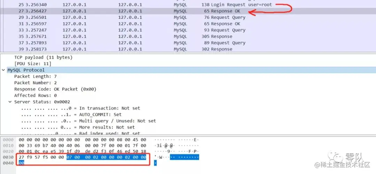This screenshot has width=376, height=174.
Task: Select the [PDU Size: 11] line
Action: coord(33,64)
